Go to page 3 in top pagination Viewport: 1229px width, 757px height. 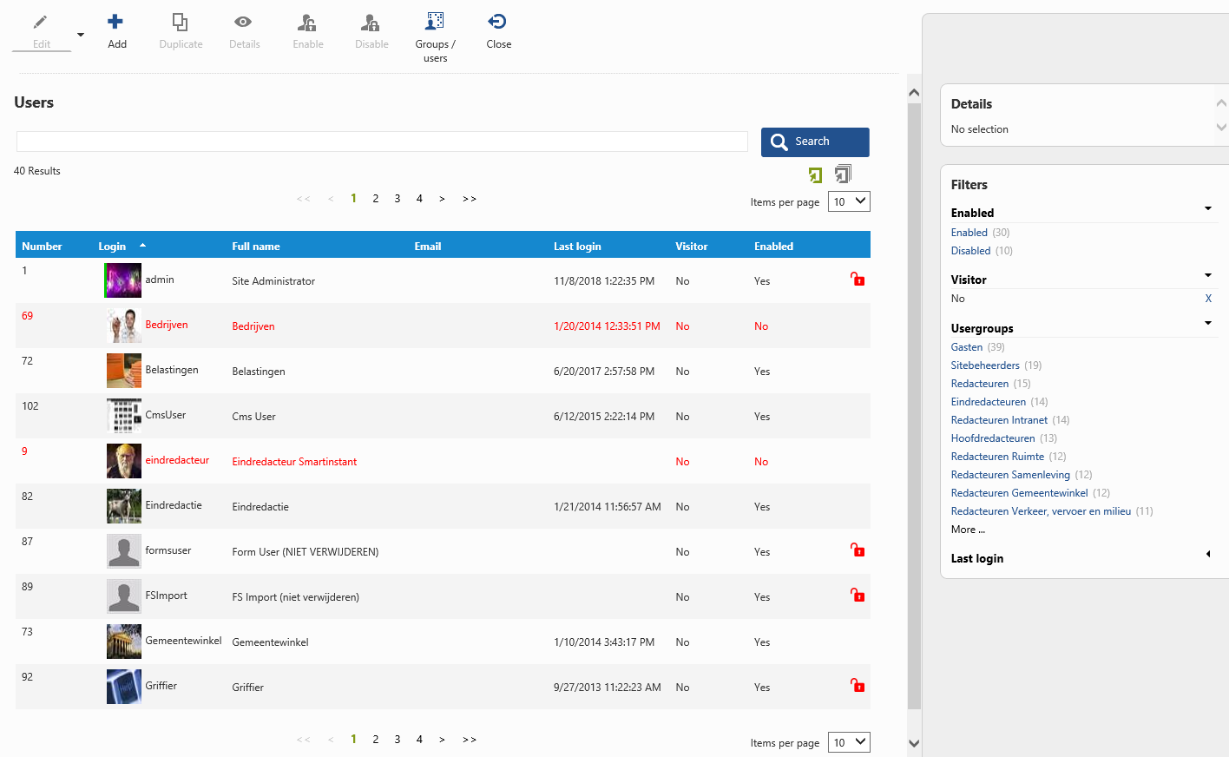tap(398, 199)
